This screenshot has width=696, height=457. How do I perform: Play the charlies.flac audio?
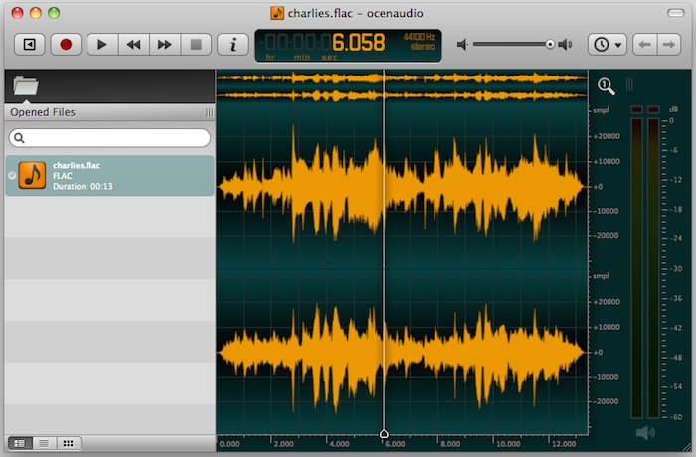pyautogui.click(x=102, y=45)
